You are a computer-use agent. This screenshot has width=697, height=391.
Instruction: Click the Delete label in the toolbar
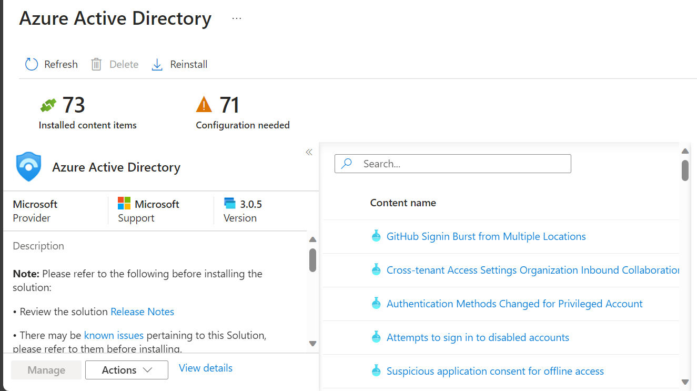[x=124, y=64]
